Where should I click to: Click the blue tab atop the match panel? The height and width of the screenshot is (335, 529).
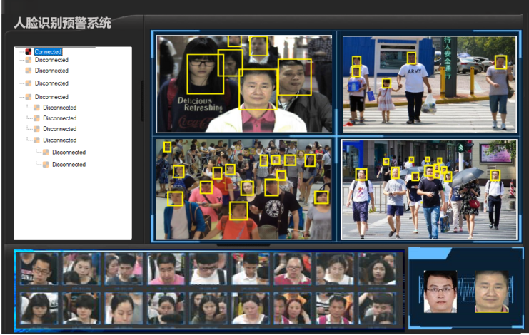pyautogui.click(x=430, y=253)
